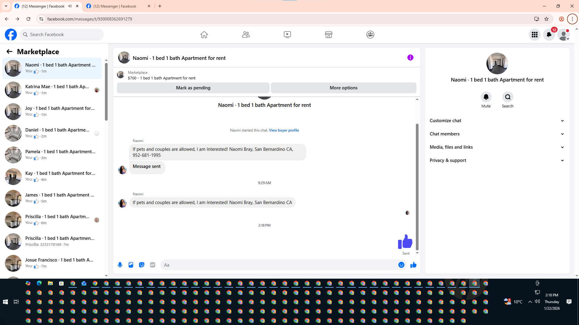This screenshot has width=579, height=325.
Task: Open the Microsoft Edge taskbar icon
Action: [39, 283]
